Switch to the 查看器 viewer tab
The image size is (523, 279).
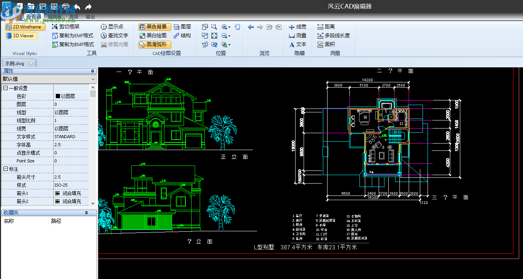(x=33, y=17)
